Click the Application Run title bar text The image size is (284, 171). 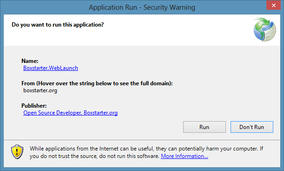click(142, 7)
